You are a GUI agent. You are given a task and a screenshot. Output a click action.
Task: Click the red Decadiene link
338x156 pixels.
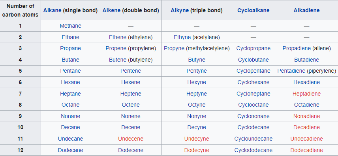click(306, 127)
